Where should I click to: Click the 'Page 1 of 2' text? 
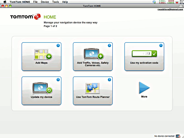point(50,26)
